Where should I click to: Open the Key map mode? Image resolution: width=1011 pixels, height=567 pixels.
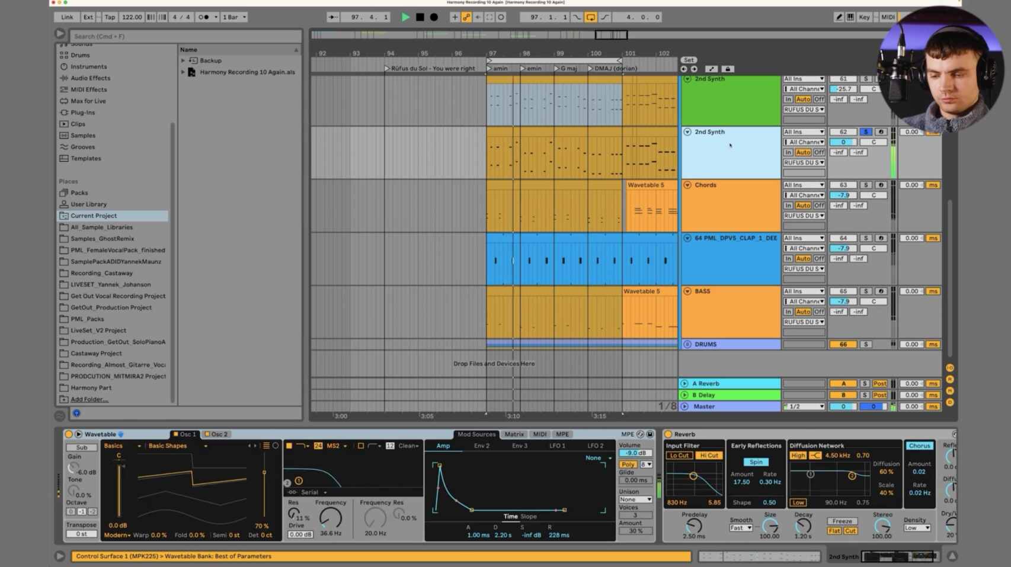(x=864, y=17)
